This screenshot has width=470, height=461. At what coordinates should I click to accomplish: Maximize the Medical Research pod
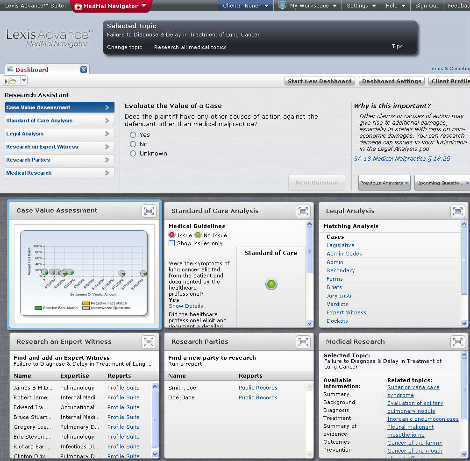[458, 342]
